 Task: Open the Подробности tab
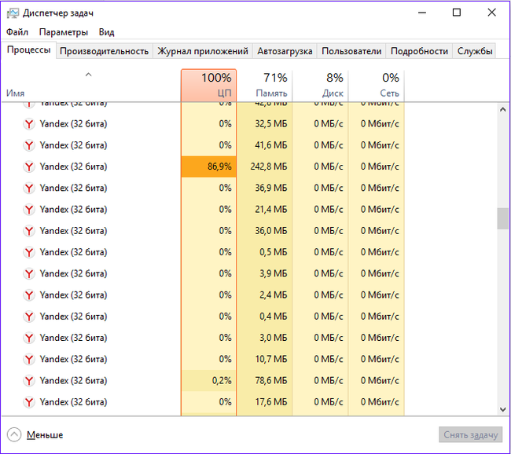[x=420, y=51]
